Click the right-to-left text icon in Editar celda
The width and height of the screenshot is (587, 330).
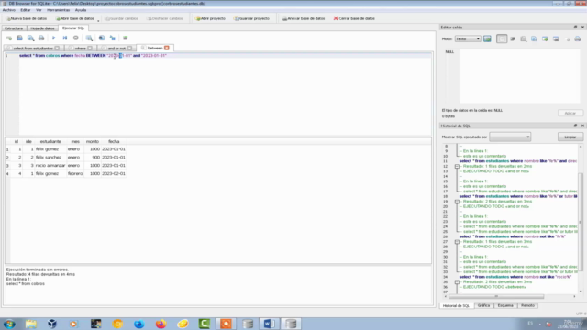pos(513,38)
